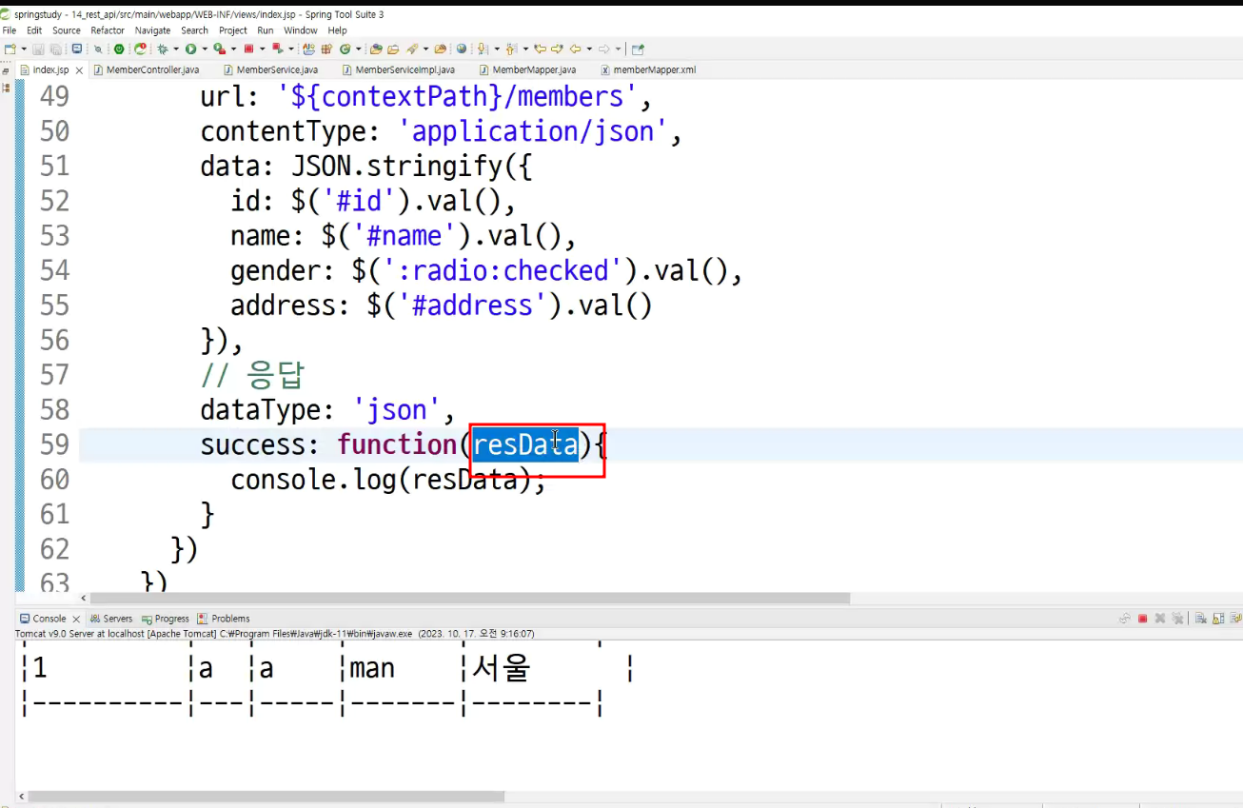The width and height of the screenshot is (1243, 808).
Task: Open the Debug dropdown arrow
Action: (x=176, y=49)
